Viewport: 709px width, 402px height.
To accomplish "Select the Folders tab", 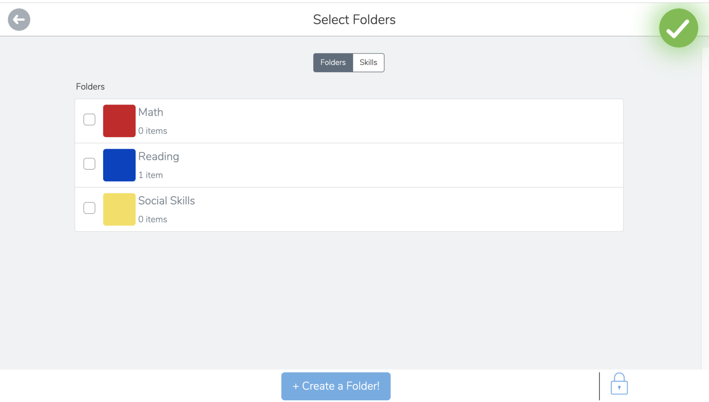I will pyautogui.click(x=333, y=62).
